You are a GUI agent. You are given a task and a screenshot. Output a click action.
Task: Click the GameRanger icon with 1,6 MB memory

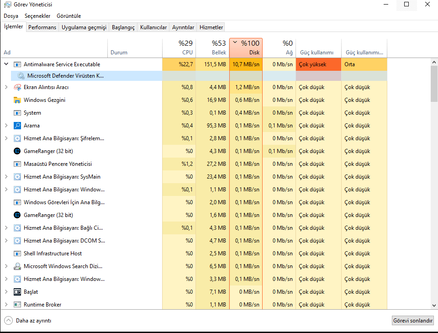[17, 215]
